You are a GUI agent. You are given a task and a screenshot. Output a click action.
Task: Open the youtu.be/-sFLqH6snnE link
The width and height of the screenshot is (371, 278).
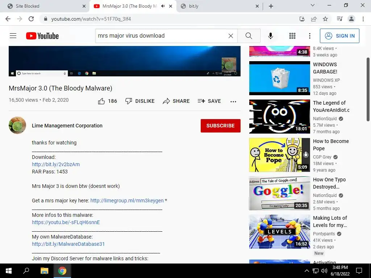[66, 222]
